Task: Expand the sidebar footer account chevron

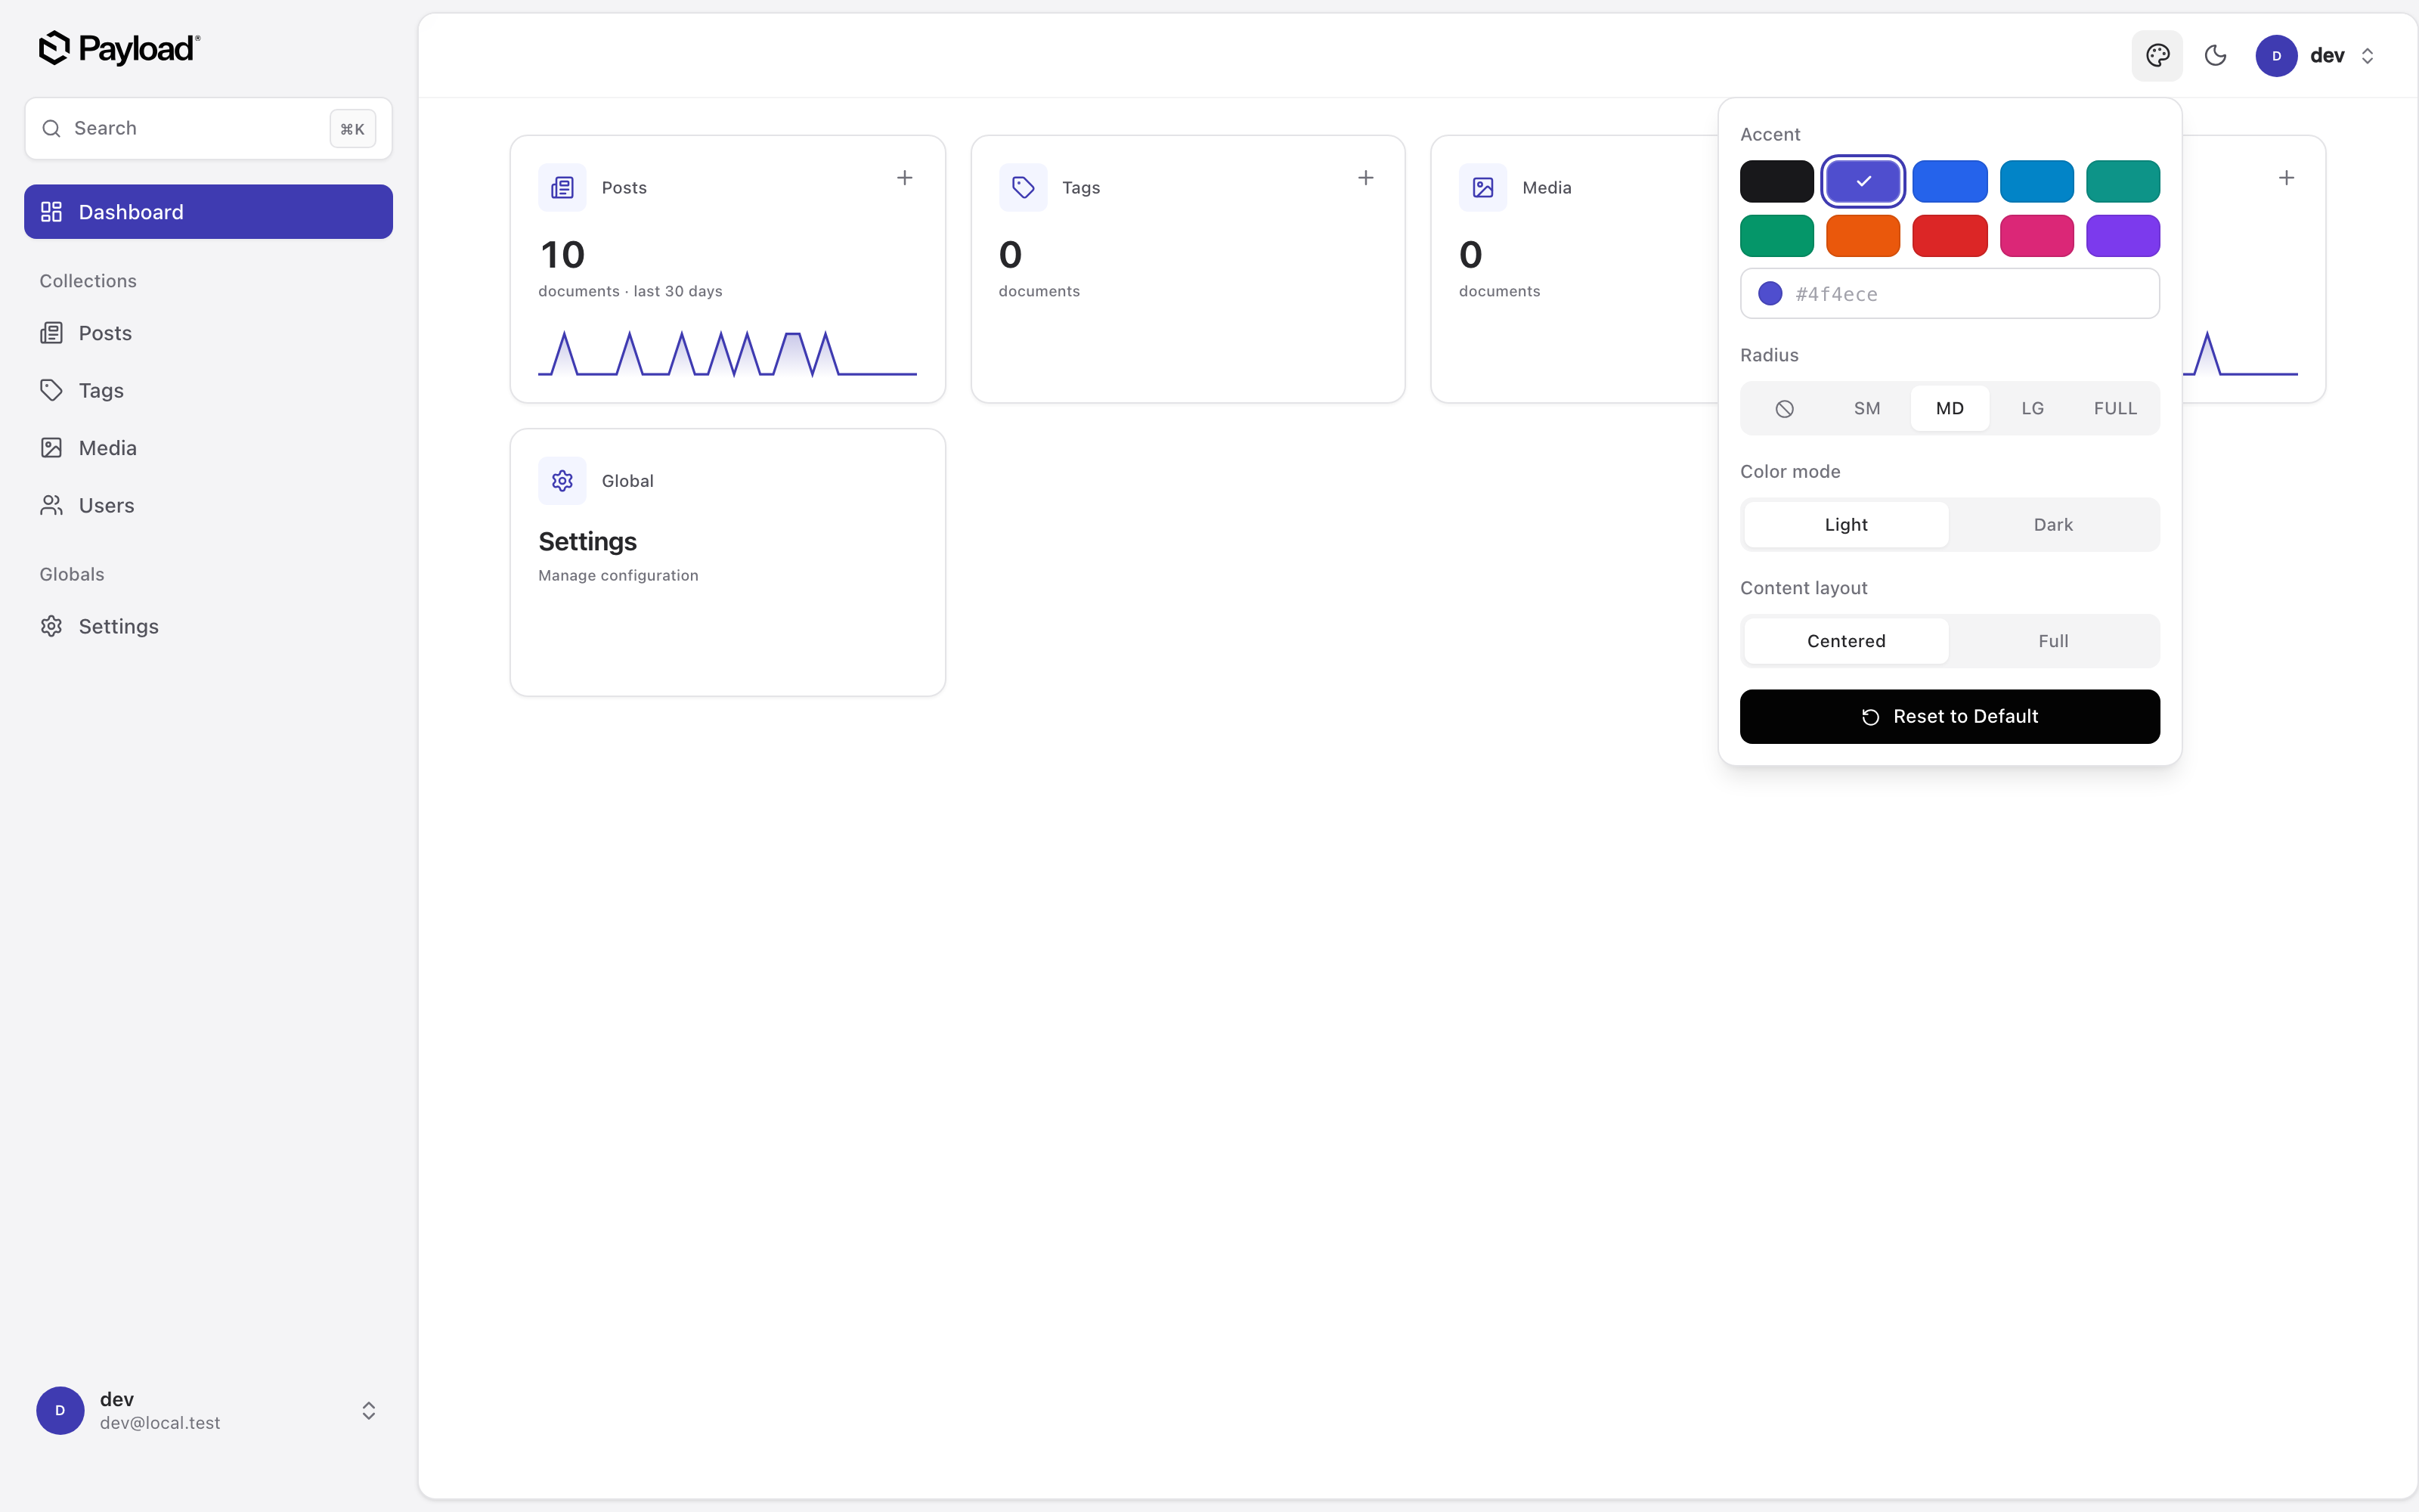Action: tap(368, 1410)
